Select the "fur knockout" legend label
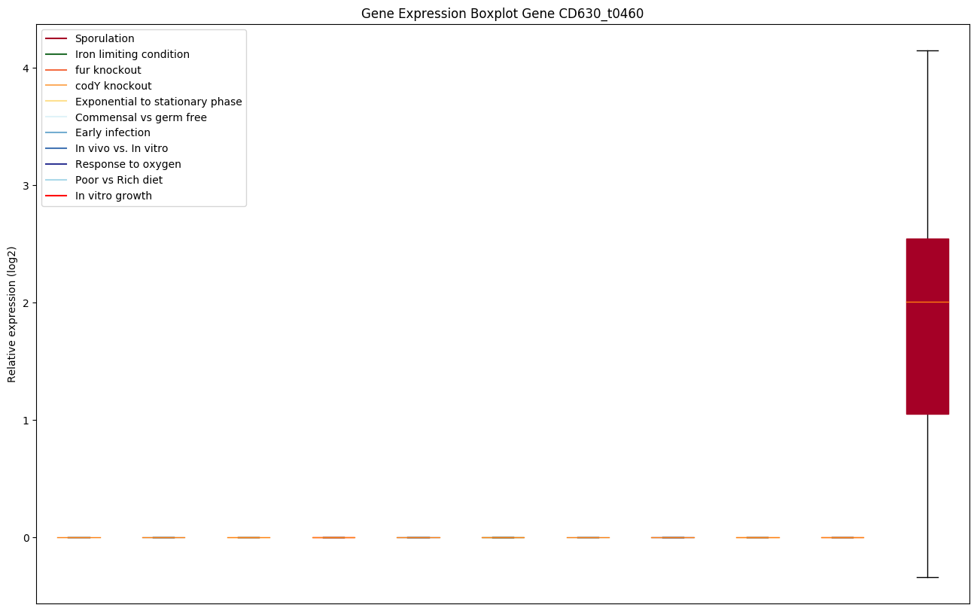Viewport: 977px width, 611px height. click(x=108, y=70)
